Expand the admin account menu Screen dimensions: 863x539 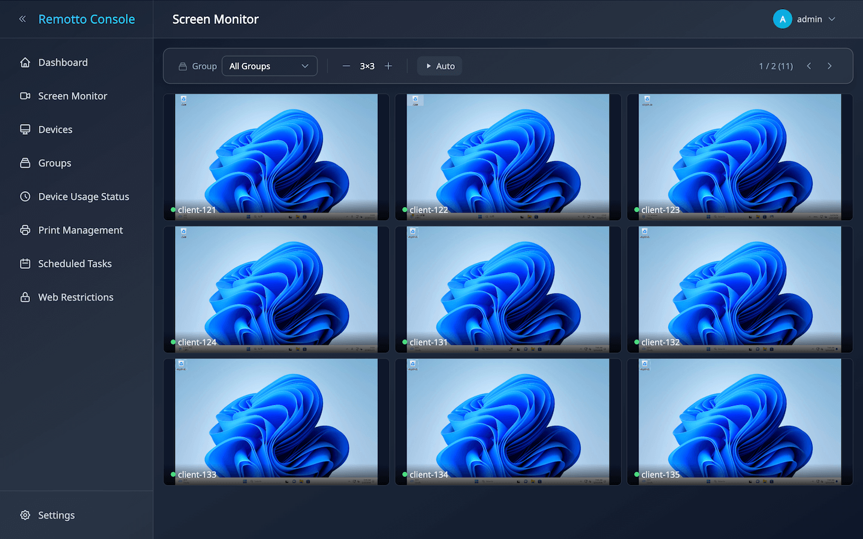832,19
